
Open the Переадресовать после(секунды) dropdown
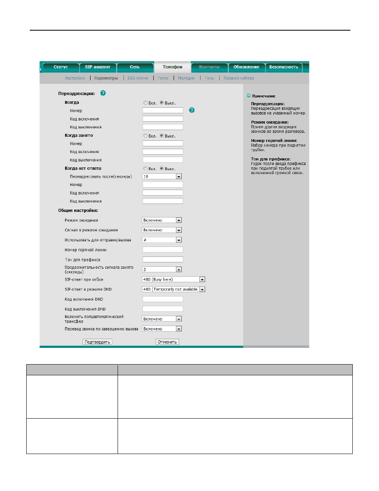coord(162,177)
